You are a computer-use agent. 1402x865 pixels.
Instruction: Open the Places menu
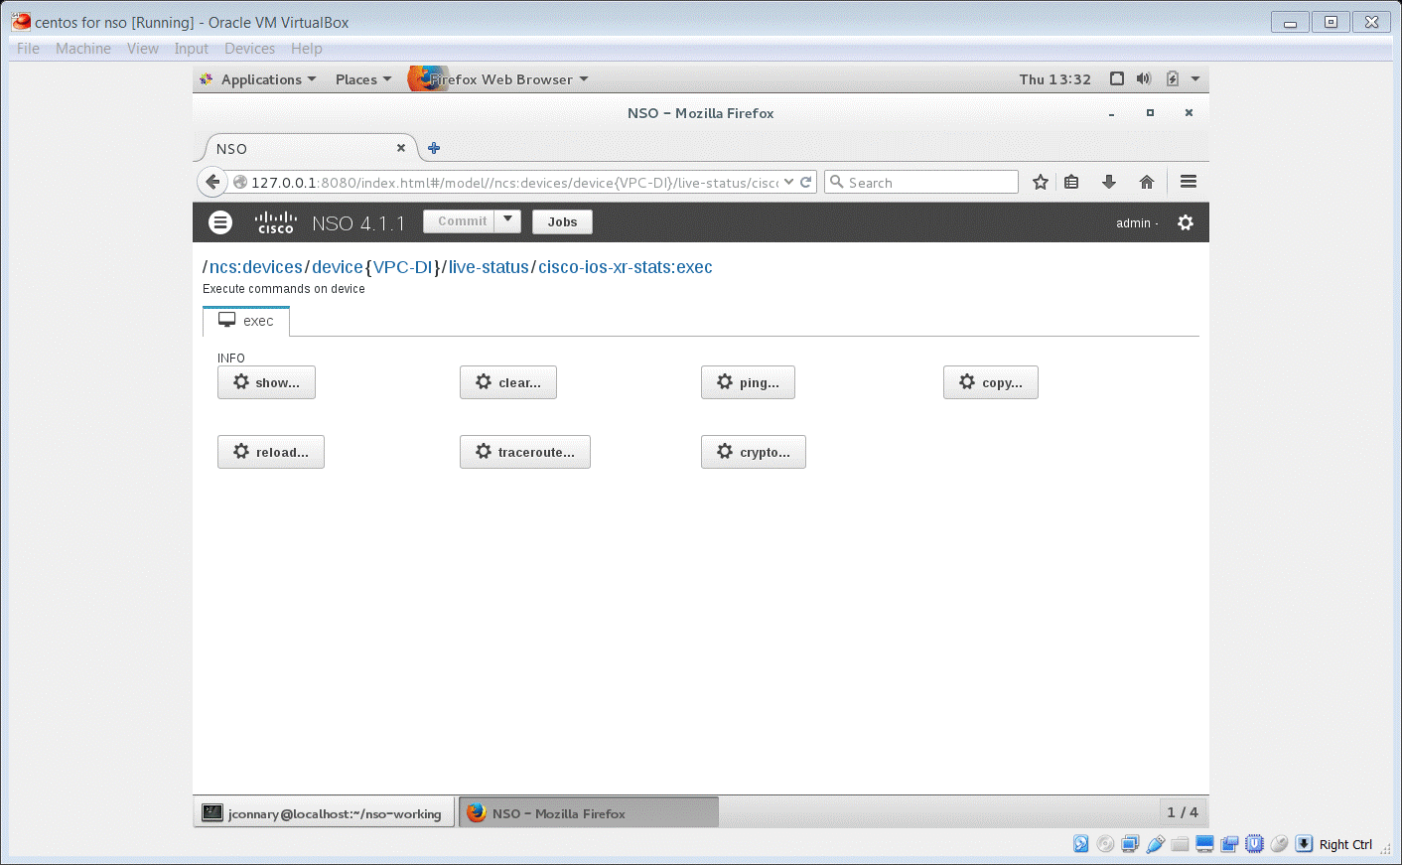pos(363,79)
